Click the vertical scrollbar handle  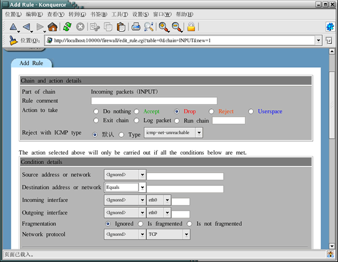332,106
